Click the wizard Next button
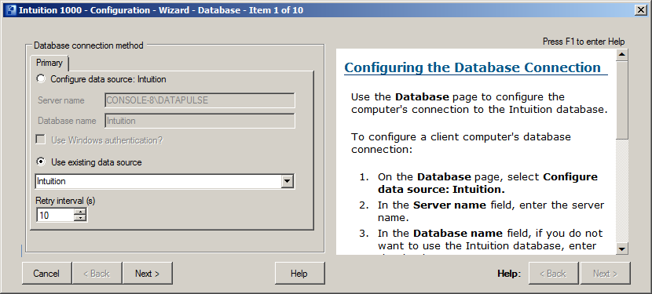This screenshot has height=294, width=652. (x=147, y=274)
